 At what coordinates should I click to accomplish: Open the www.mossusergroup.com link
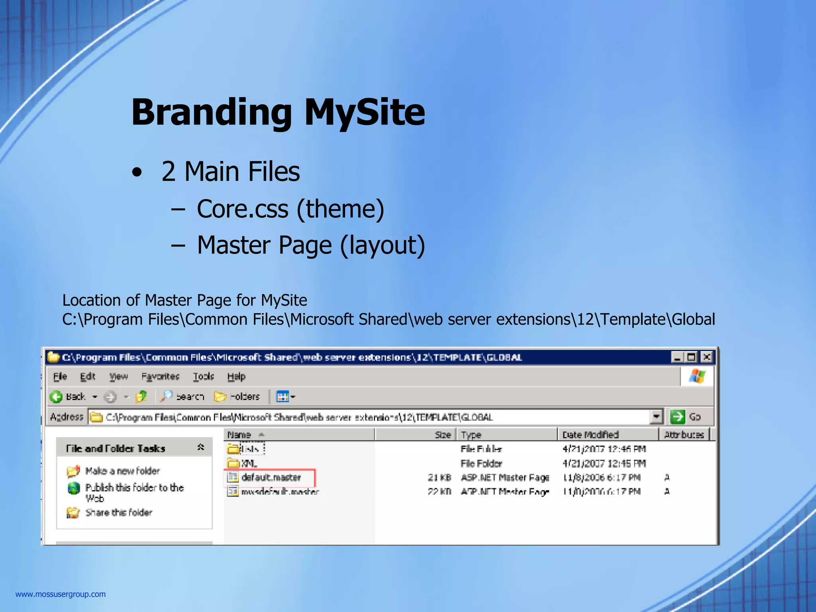tap(61, 594)
